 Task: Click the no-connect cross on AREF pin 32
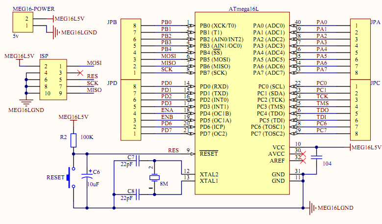[x=303, y=161]
